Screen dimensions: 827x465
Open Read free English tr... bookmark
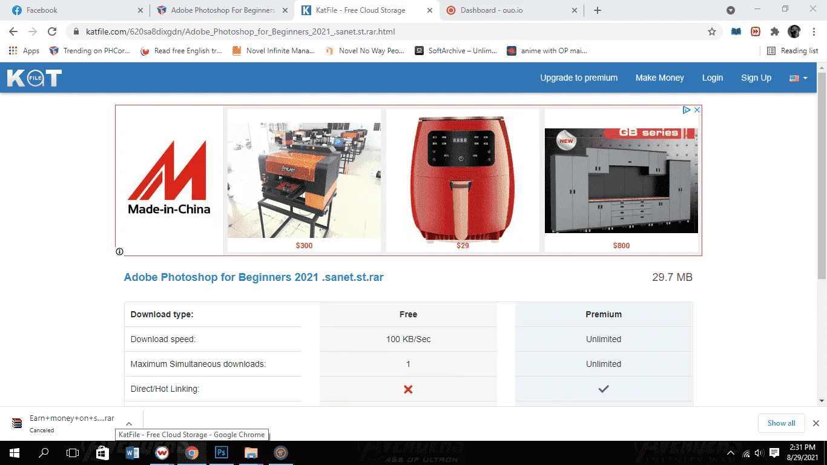tap(181, 51)
